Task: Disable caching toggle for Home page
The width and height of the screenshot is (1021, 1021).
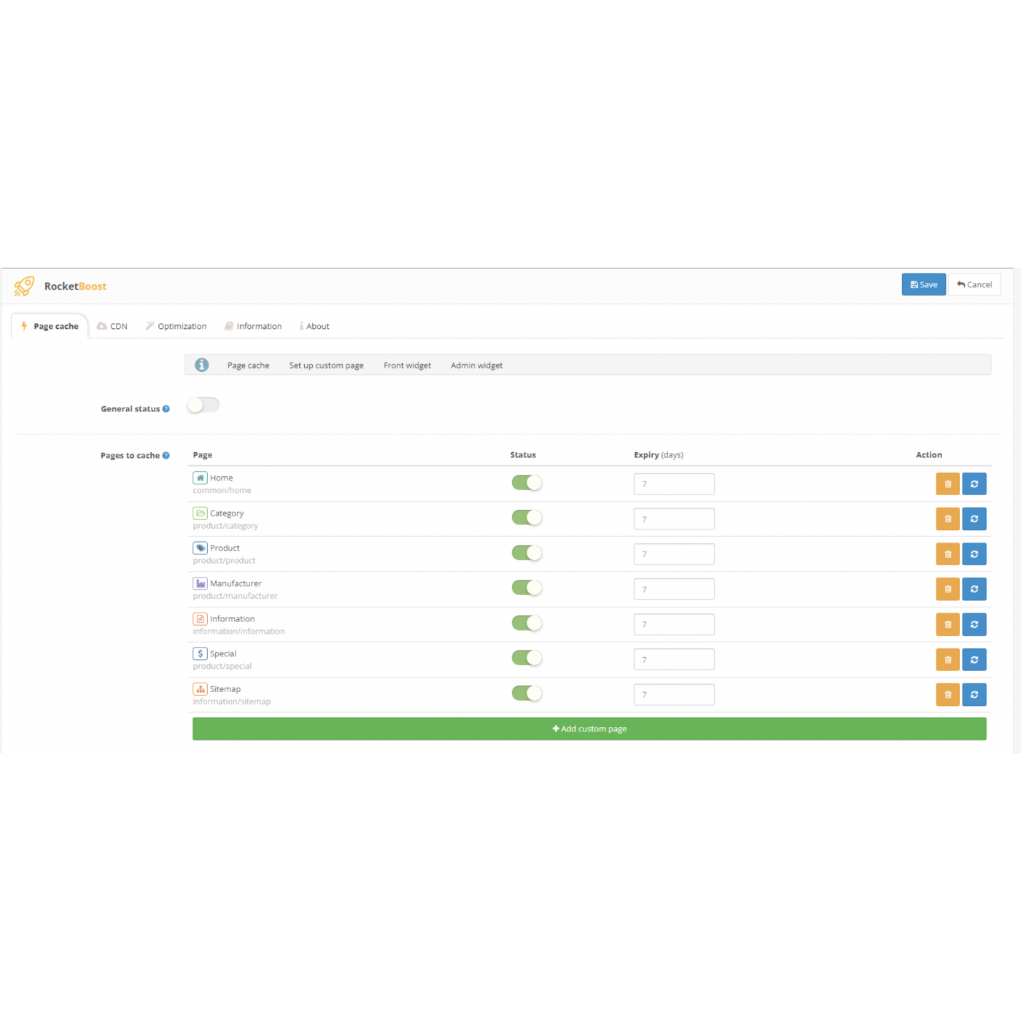Action: coord(527,483)
